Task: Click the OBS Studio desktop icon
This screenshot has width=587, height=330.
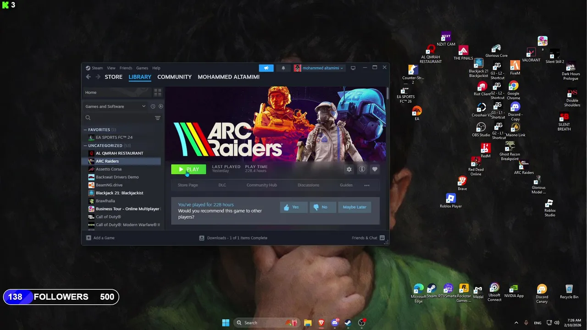Action: (x=481, y=130)
